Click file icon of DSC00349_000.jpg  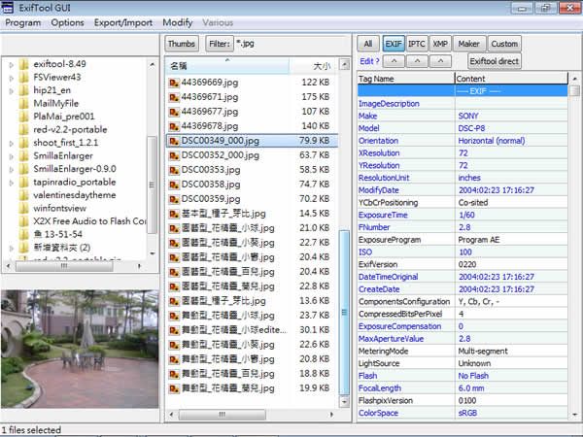pos(174,141)
